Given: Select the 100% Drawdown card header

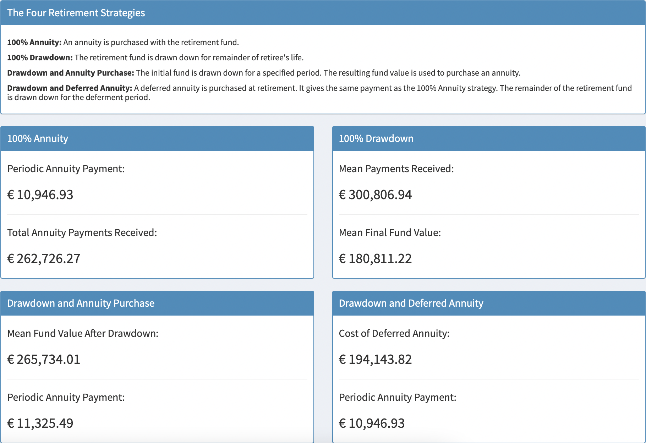Looking at the screenshot, I should [376, 138].
